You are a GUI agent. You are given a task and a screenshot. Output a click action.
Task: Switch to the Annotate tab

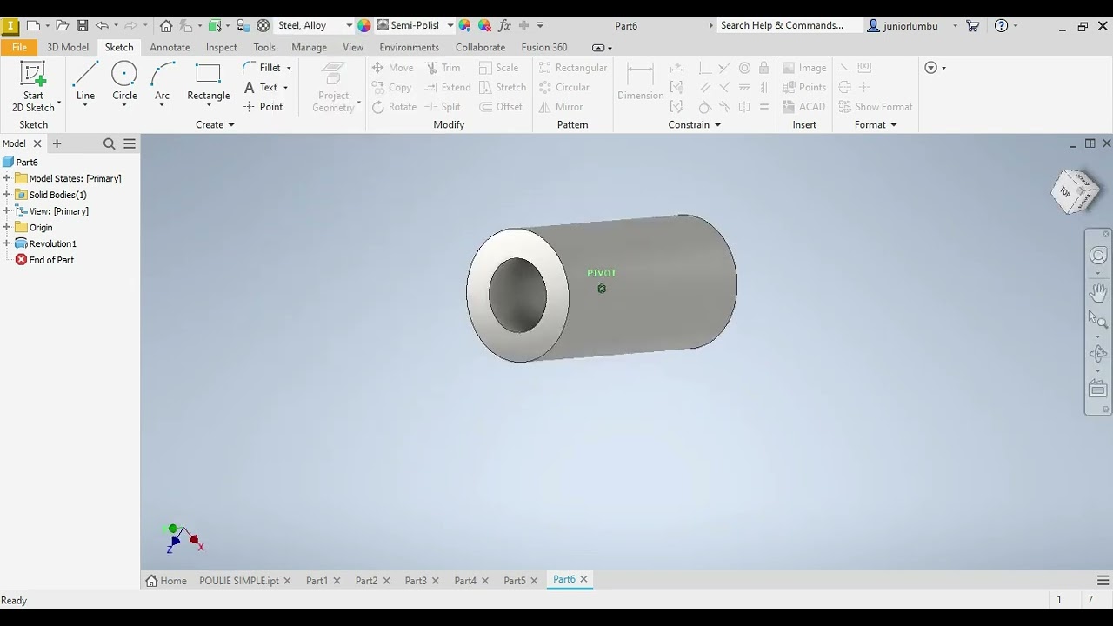[x=170, y=47]
